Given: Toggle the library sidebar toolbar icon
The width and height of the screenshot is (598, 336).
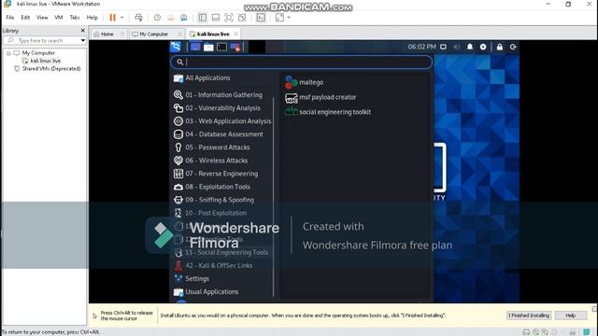Looking at the screenshot, I should click(x=203, y=18).
